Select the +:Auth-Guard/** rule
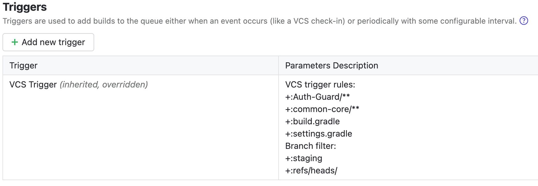538x186 pixels. (x=317, y=97)
